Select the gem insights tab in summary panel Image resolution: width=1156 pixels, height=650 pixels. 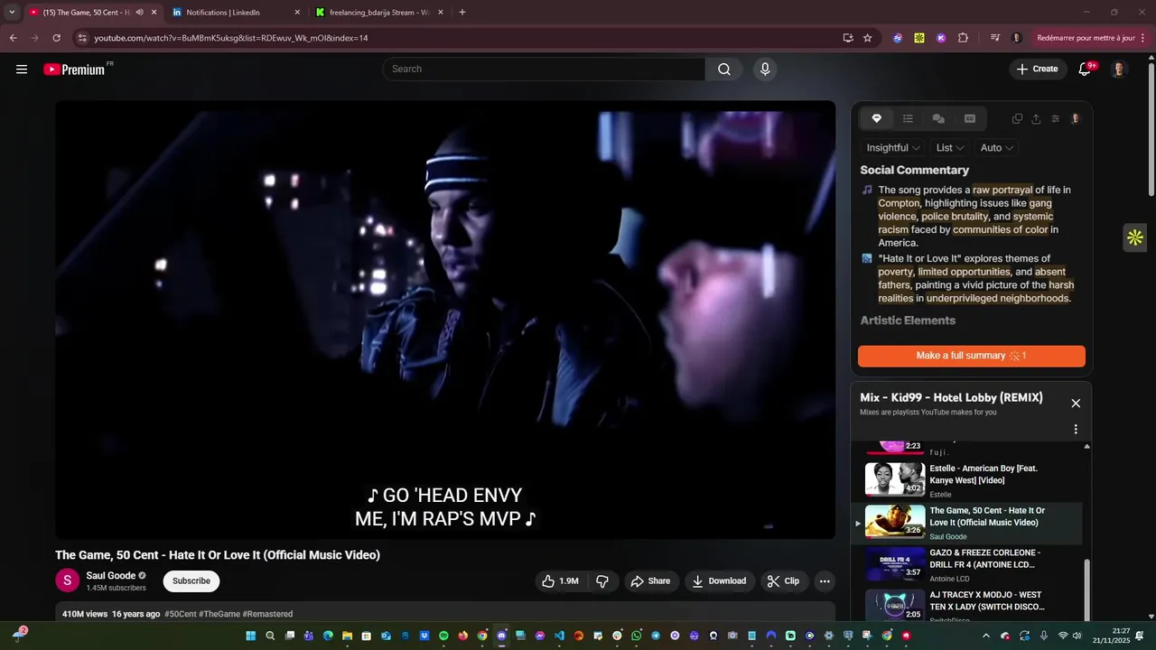[876, 118]
